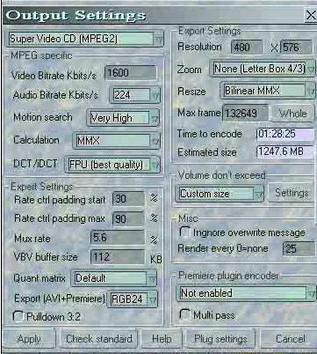This screenshot has width=317, height=354.
Task: Open the Super Video CD (MPEG2) format dropdown
Action: [85, 39]
